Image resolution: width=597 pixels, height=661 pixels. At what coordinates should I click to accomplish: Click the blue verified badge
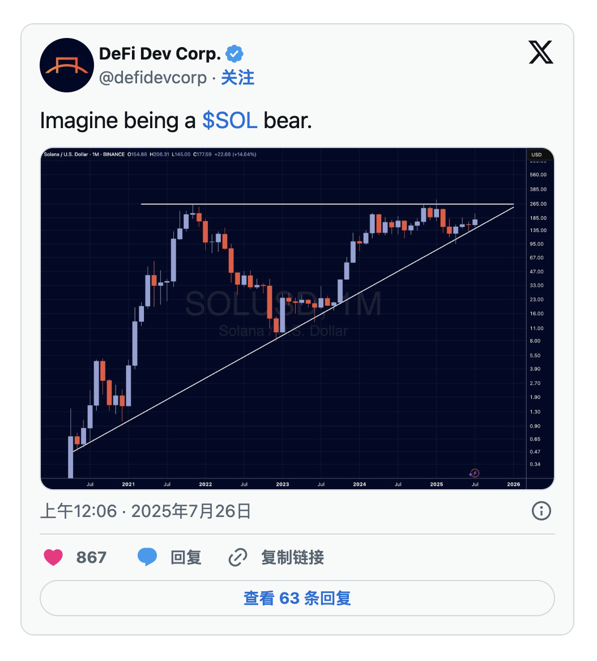tap(234, 54)
